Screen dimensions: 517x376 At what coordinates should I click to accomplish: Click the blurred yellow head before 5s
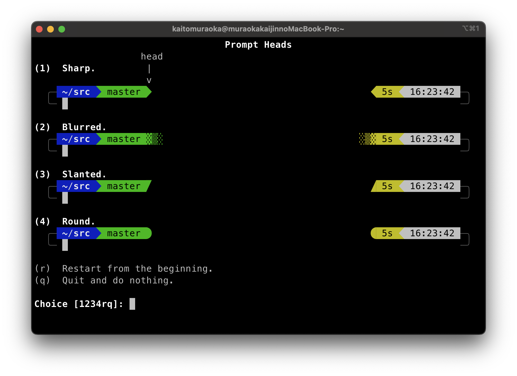point(368,139)
